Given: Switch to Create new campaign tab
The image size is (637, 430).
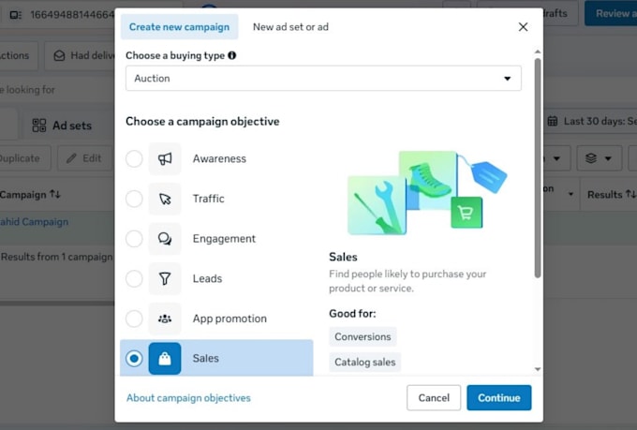Looking at the screenshot, I should [x=179, y=27].
